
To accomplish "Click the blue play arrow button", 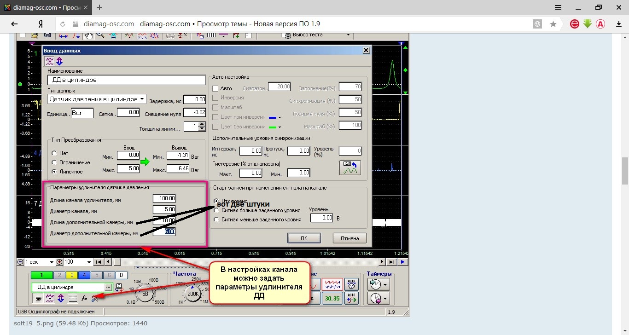I will pyautogui.click(x=403, y=262).
